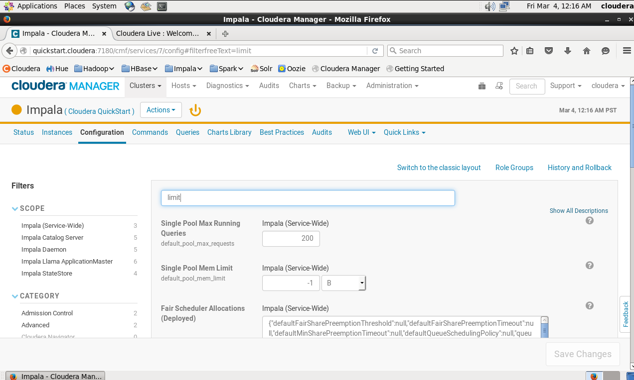Image resolution: width=634 pixels, height=380 pixels.
Task: Open the Role Groups link
Action: 514,168
